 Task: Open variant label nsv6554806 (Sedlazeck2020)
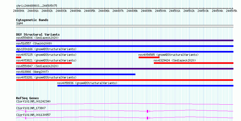[37, 38]
